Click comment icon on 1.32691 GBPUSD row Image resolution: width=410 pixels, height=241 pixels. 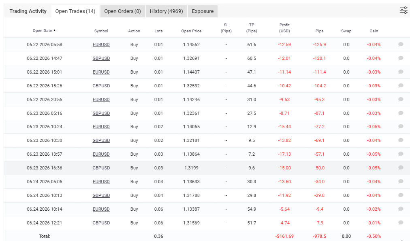pyautogui.click(x=401, y=58)
